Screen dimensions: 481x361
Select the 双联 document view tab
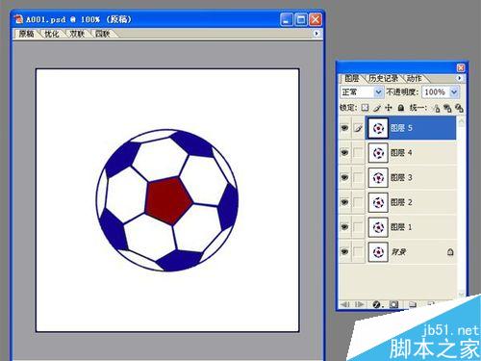[x=77, y=34]
